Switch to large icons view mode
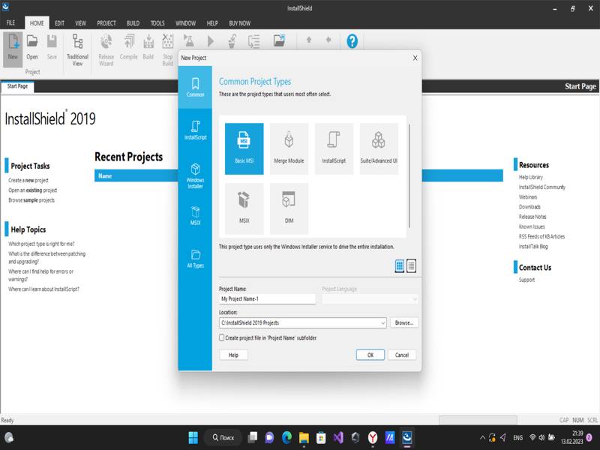This screenshot has width=600, height=450. coord(400,265)
